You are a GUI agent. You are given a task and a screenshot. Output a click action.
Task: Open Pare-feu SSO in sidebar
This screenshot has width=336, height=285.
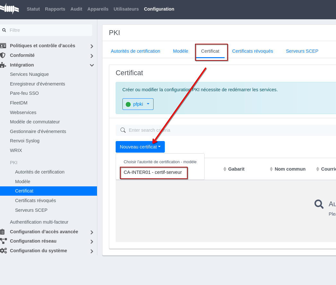[24, 93]
